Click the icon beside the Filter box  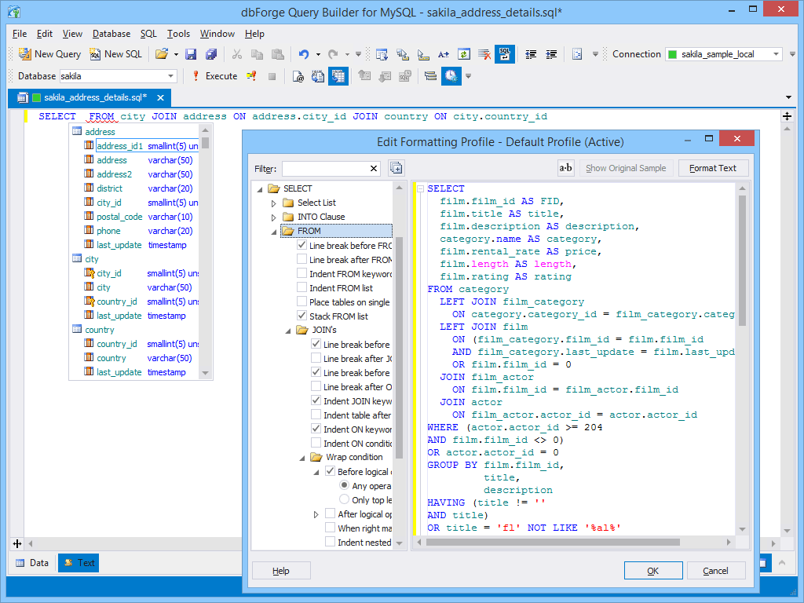pos(396,168)
